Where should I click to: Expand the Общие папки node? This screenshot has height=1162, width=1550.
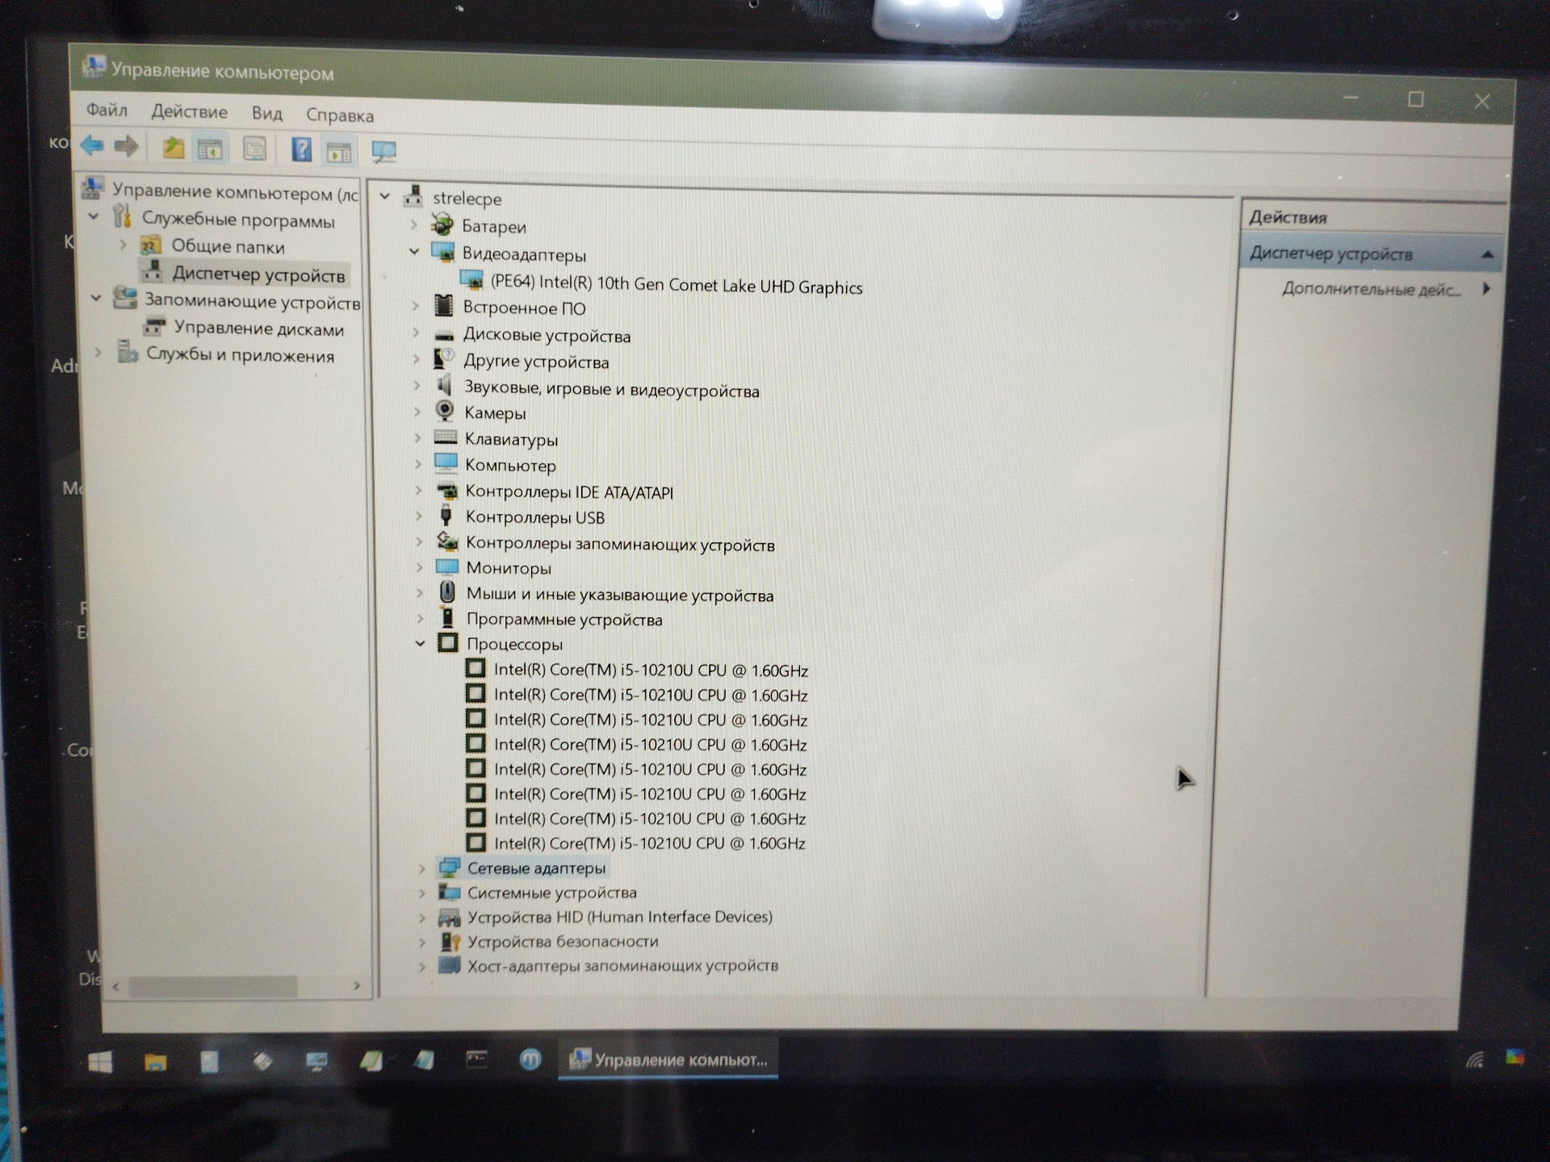tap(124, 243)
